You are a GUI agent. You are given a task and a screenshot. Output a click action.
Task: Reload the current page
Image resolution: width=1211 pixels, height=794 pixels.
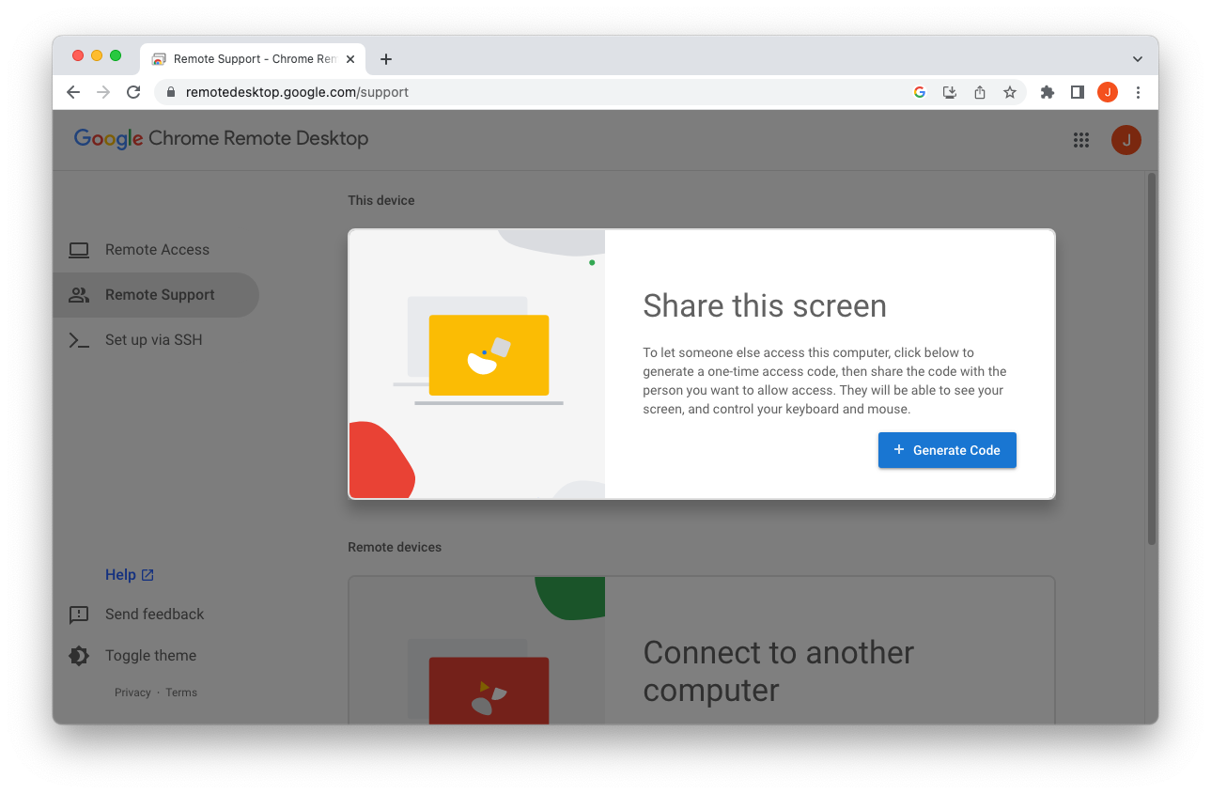click(x=133, y=92)
